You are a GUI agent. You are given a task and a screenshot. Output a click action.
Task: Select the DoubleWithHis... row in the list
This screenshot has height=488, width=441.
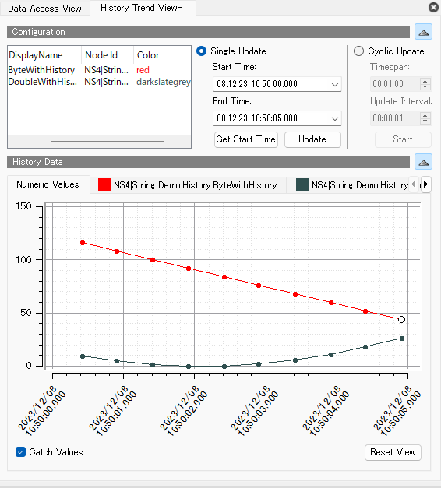(99, 82)
